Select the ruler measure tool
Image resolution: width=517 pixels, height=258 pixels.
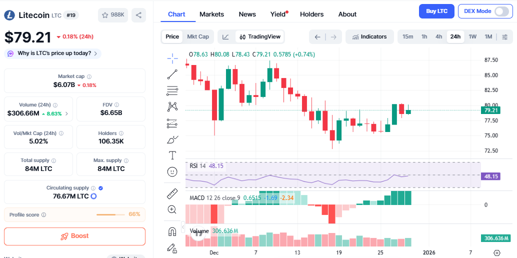point(172,193)
